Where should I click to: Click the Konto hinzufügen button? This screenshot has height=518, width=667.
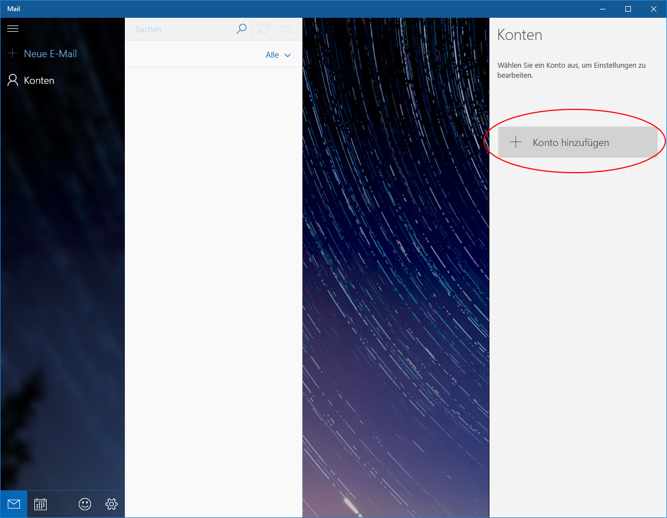coord(577,142)
